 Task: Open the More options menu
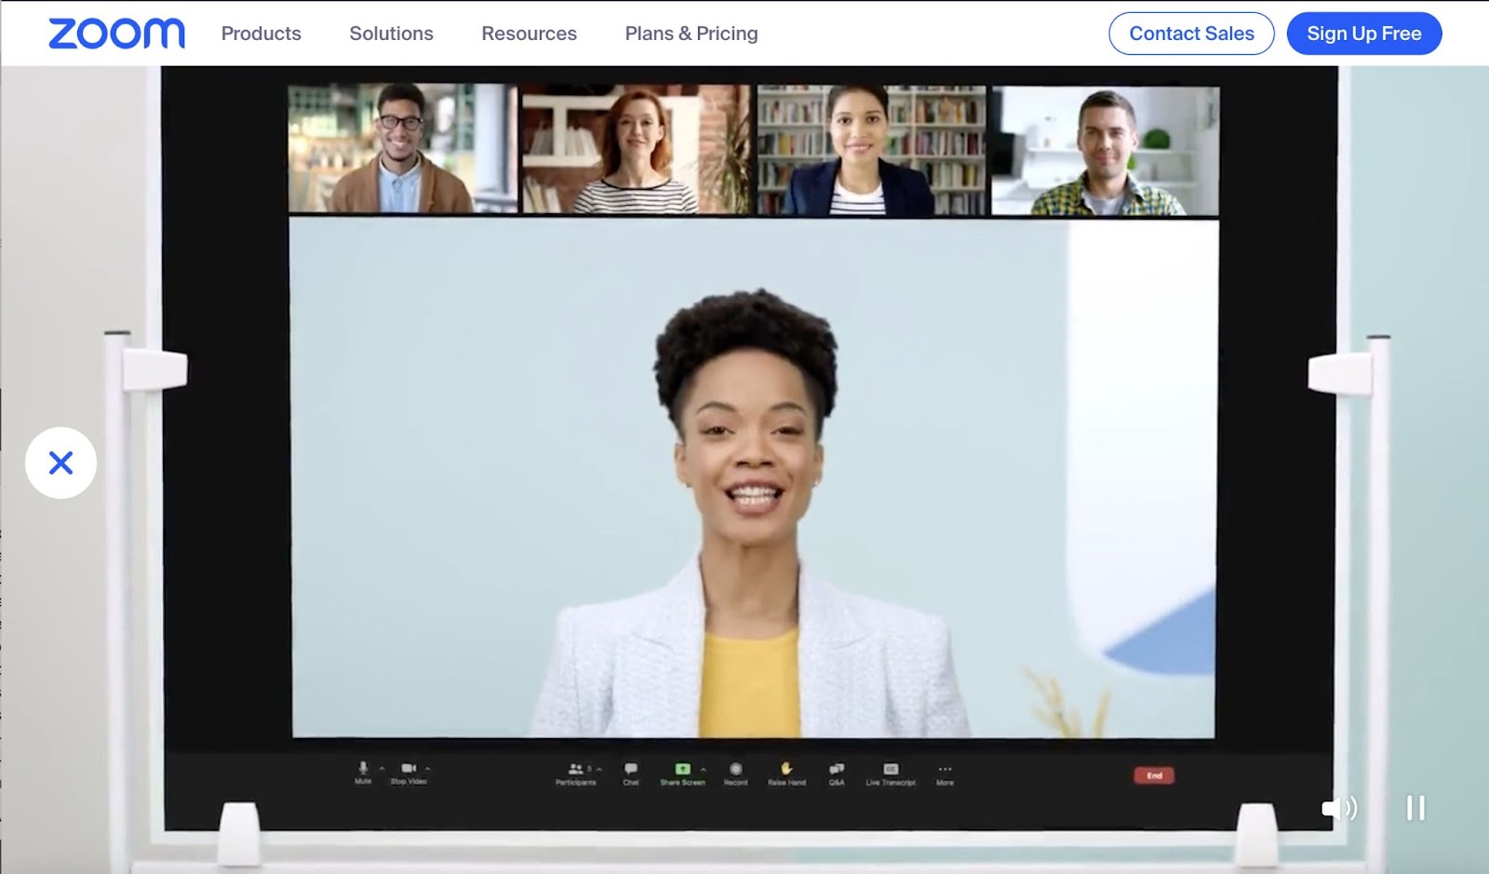point(944,769)
